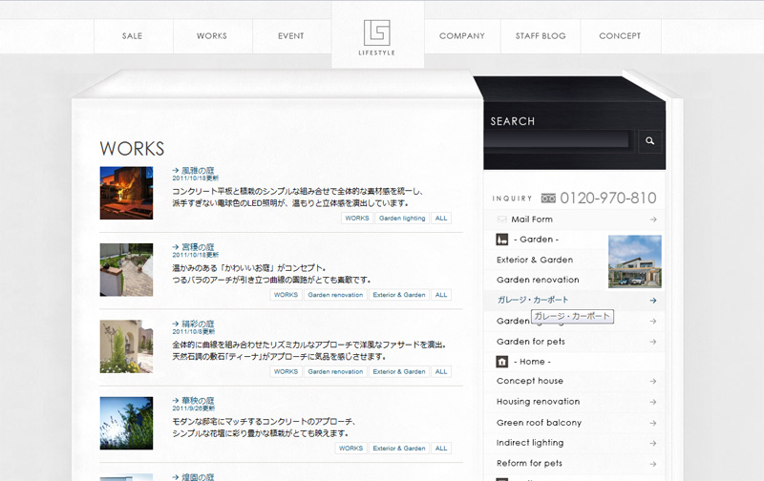Screen dimensions: 764x481
Task: Click the arrow on the Mail Form row
Action: coord(653,220)
